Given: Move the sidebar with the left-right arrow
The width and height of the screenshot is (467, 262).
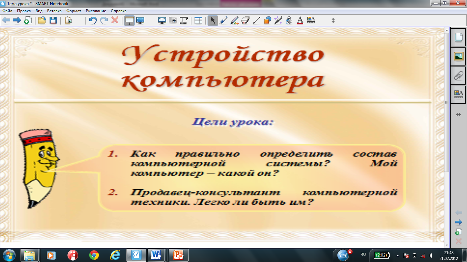Looking at the screenshot, I should tap(458, 115).
